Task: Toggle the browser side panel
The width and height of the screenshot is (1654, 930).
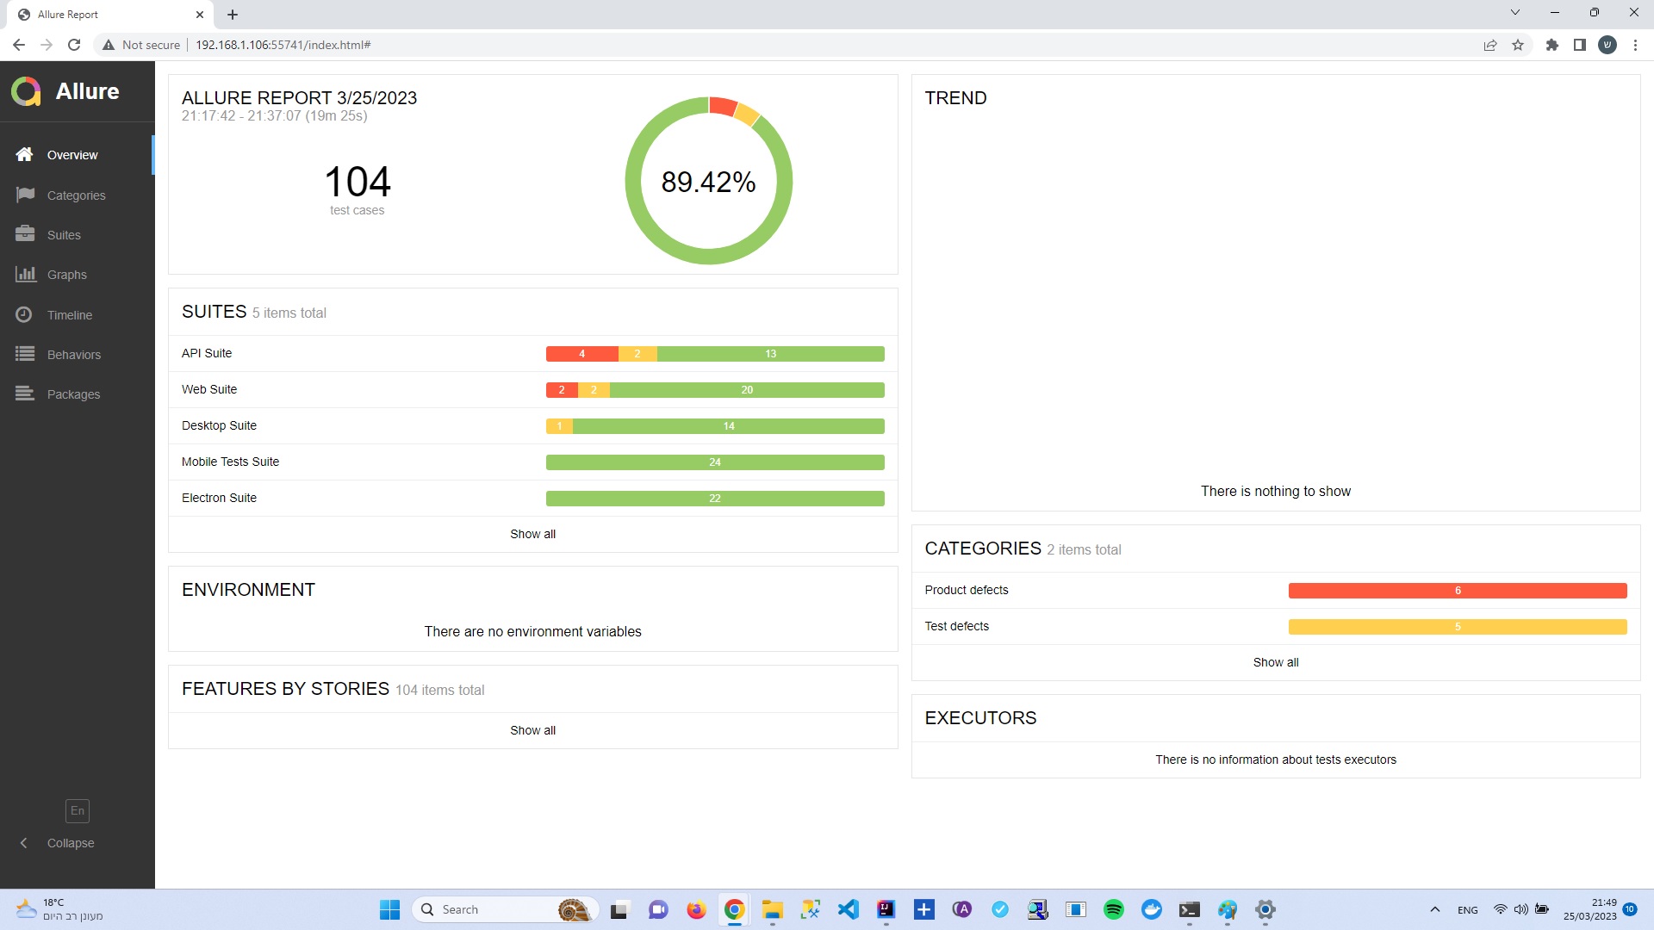Action: tap(1580, 45)
